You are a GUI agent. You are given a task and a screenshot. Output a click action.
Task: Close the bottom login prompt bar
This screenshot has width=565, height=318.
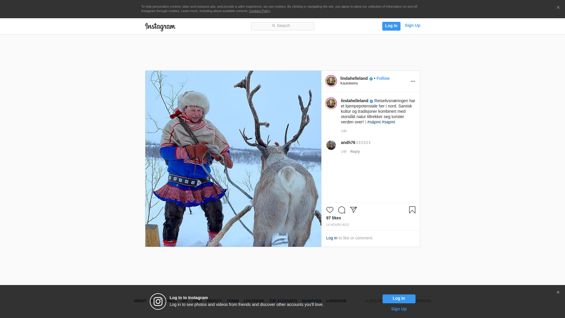pyautogui.click(x=558, y=292)
